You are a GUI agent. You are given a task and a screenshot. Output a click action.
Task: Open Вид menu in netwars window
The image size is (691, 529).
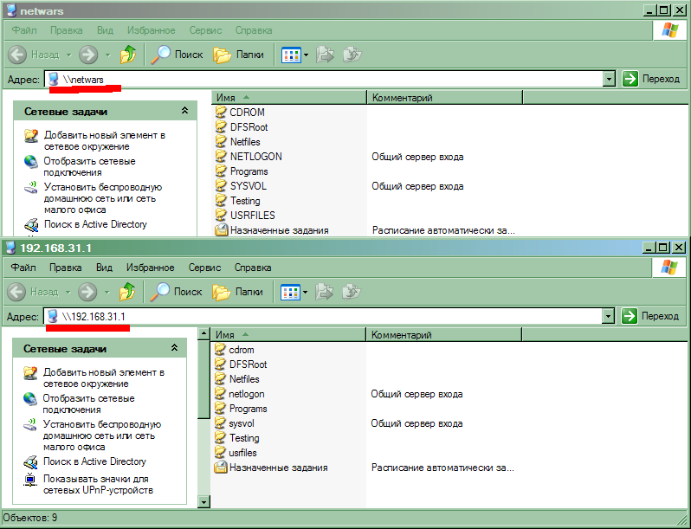tap(105, 30)
